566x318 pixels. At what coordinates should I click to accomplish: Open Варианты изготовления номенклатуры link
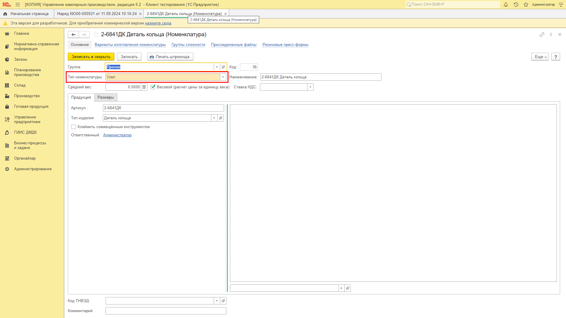pos(130,45)
